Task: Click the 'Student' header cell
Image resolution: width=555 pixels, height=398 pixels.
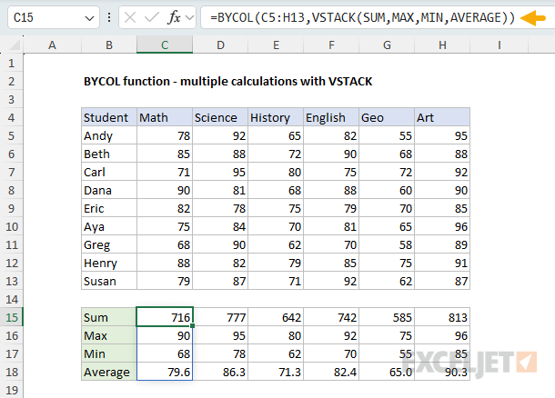Action: point(109,117)
